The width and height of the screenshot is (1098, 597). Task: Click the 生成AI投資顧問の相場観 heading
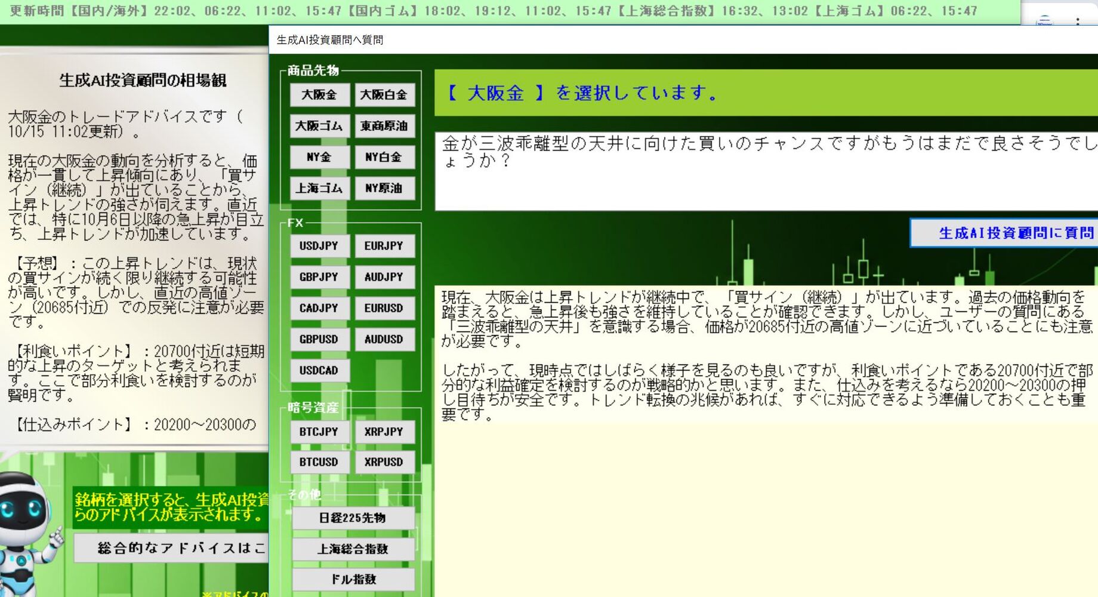tap(143, 81)
